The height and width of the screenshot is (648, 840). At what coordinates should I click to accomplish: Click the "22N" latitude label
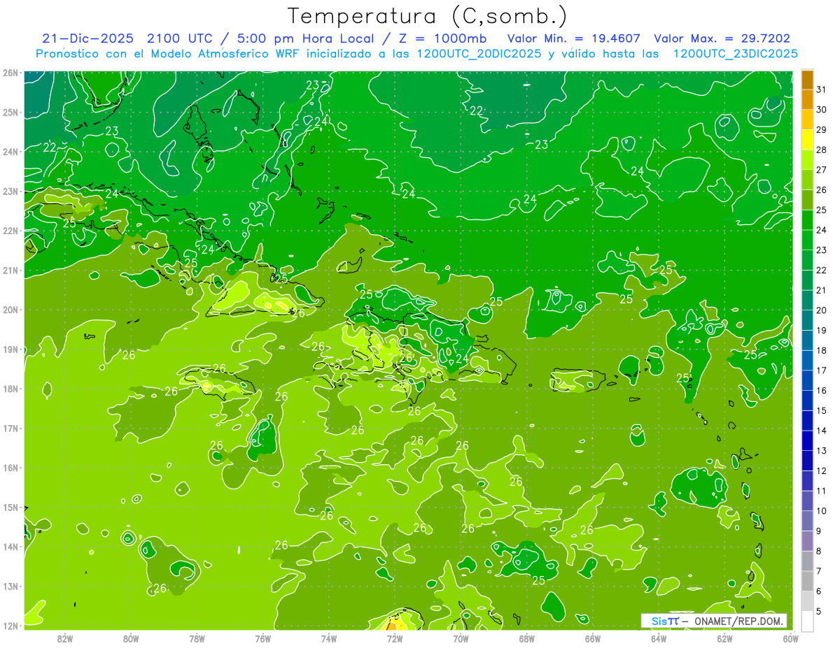[10, 231]
